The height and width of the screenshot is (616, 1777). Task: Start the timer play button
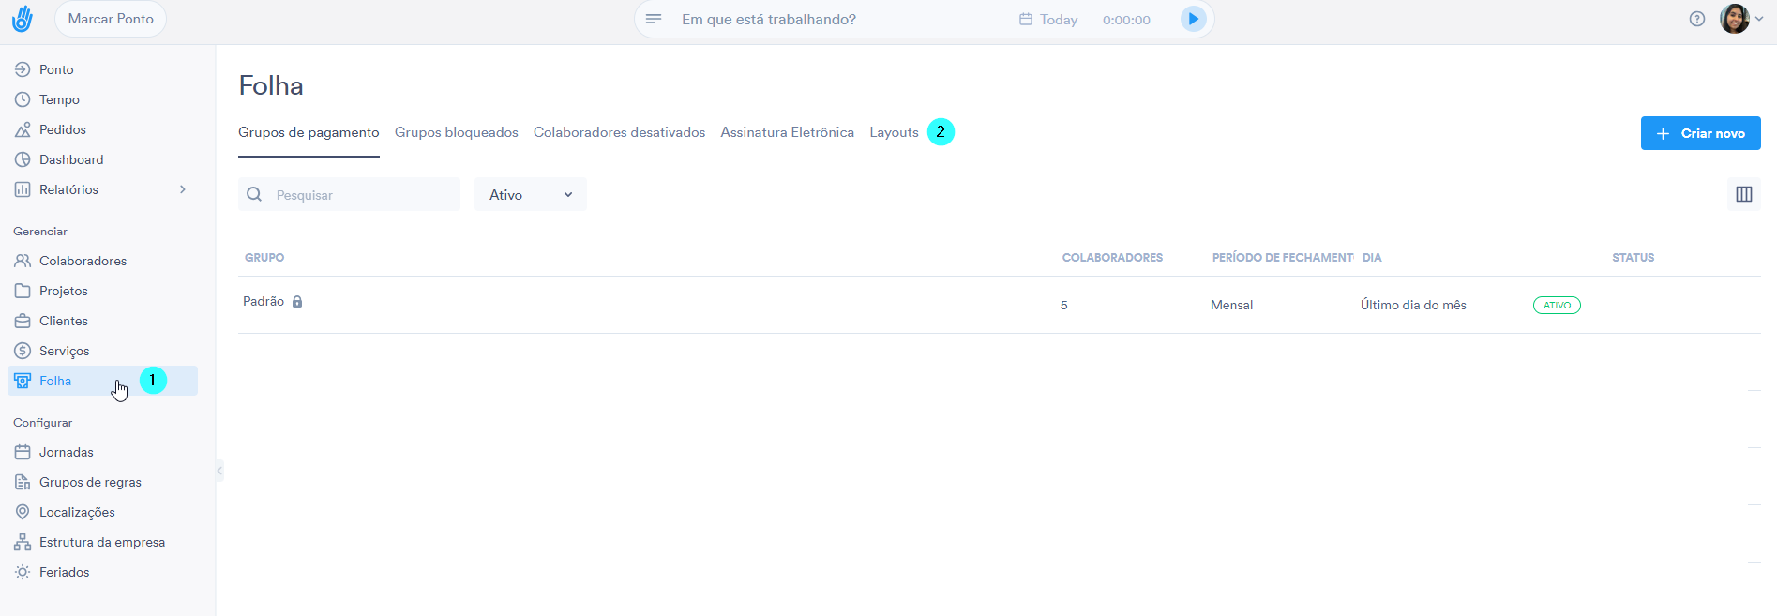coord(1193,19)
